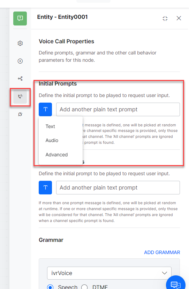Select the DTMF radio button

pos(84,287)
